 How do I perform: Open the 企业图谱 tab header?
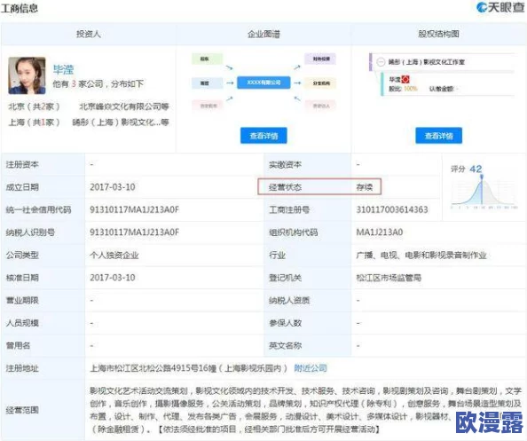(263, 34)
